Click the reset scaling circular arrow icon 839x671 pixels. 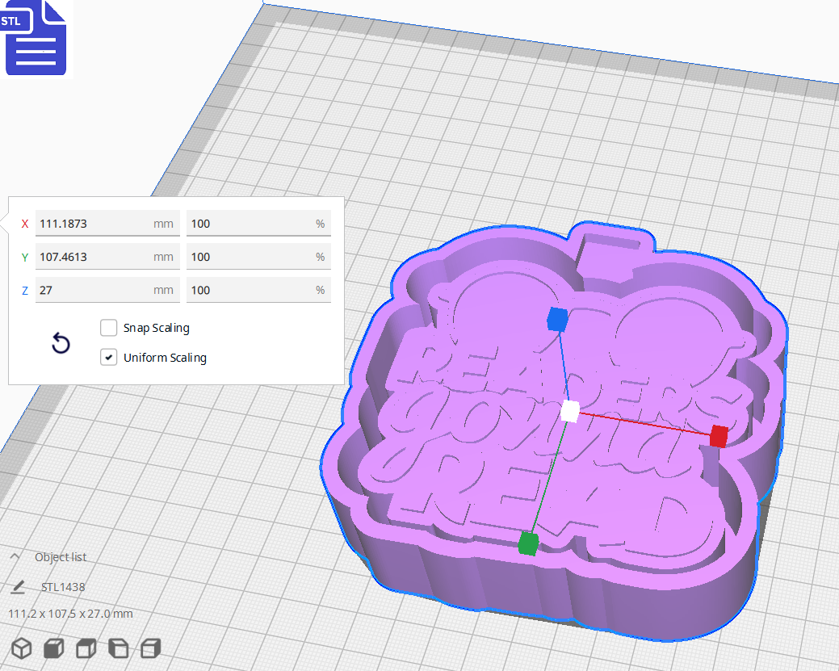coord(61,343)
